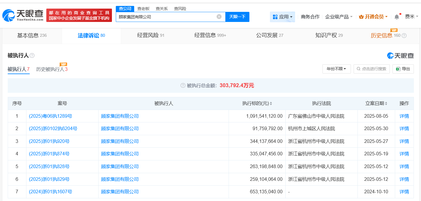Click help icon next to 被执行人 heading
Viewport: 421px width, 201px height.
click(x=32, y=55)
